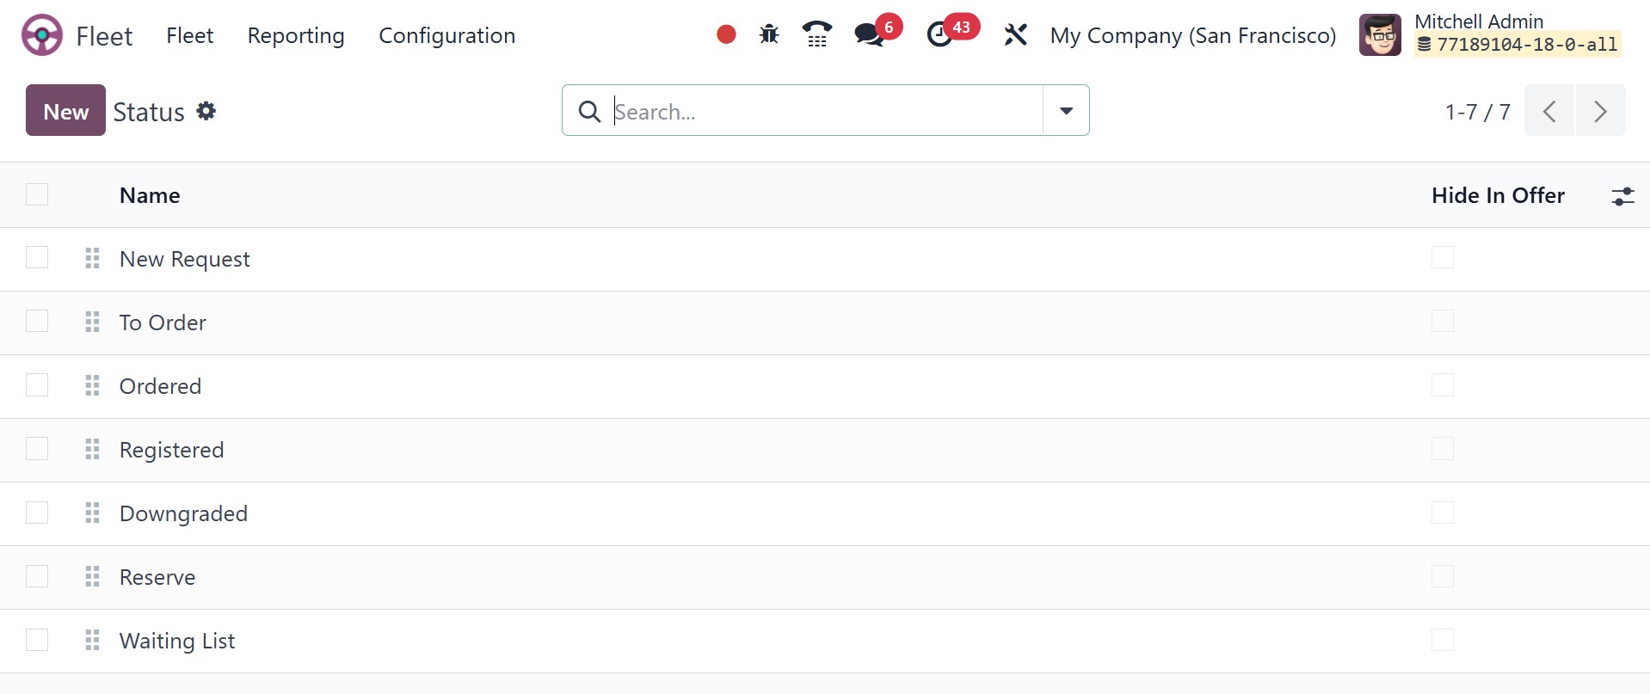Toggle Hide In Offer for To Order
This screenshot has height=694, width=1650.
coord(1443,321)
